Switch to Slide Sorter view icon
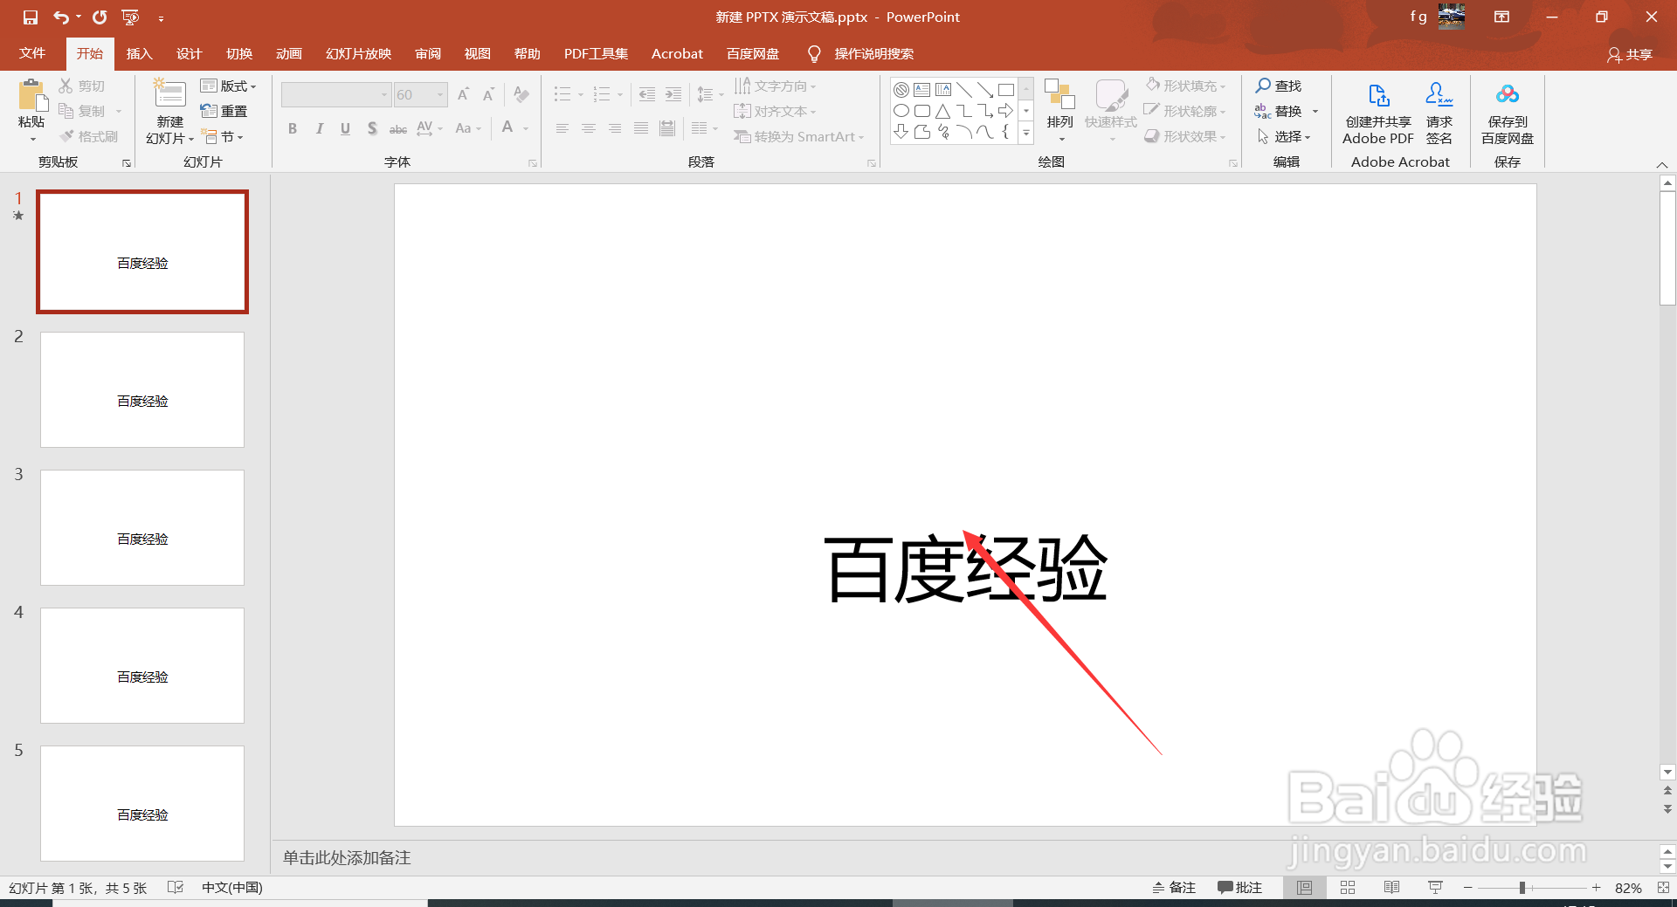This screenshot has width=1677, height=907. point(1348,888)
